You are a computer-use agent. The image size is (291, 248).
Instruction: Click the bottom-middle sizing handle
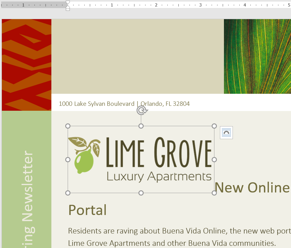coord(141,193)
